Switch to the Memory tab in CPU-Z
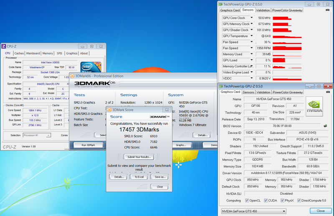This screenshot has width=334, height=216. tap(48, 53)
